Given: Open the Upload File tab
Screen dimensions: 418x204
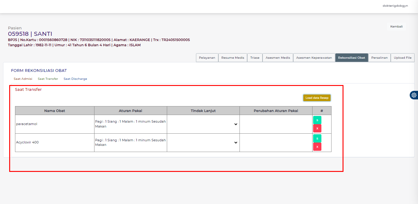Looking at the screenshot, I should click(x=403, y=58).
